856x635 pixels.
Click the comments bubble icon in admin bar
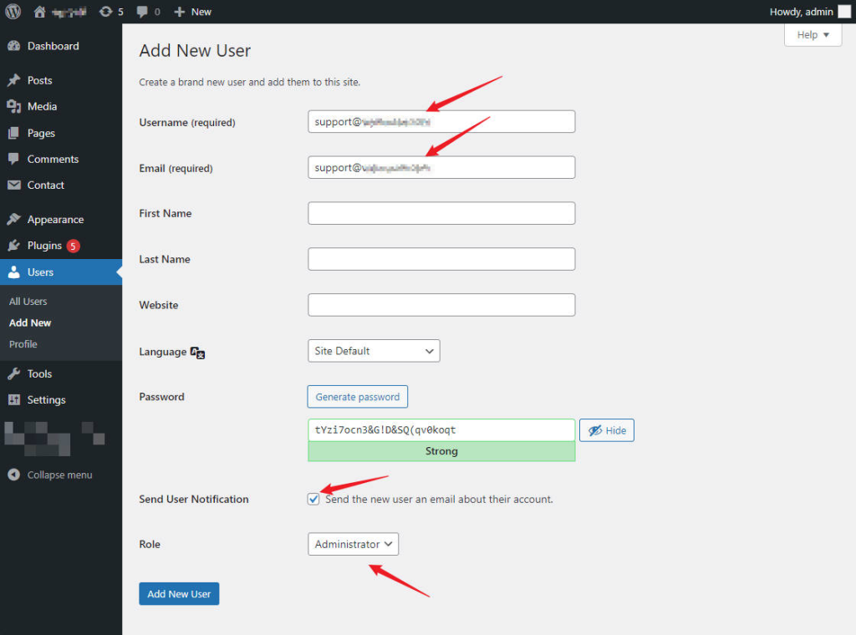pyautogui.click(x=143, y=12)
